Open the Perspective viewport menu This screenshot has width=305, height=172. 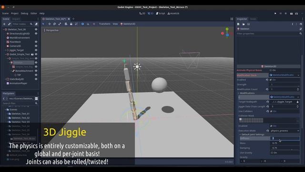51,30
